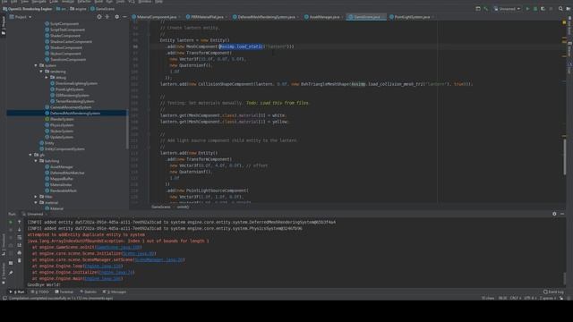Clear the Run console with the trash icon
The width and height of the screenshot is (573, 322).
(20, 260)
